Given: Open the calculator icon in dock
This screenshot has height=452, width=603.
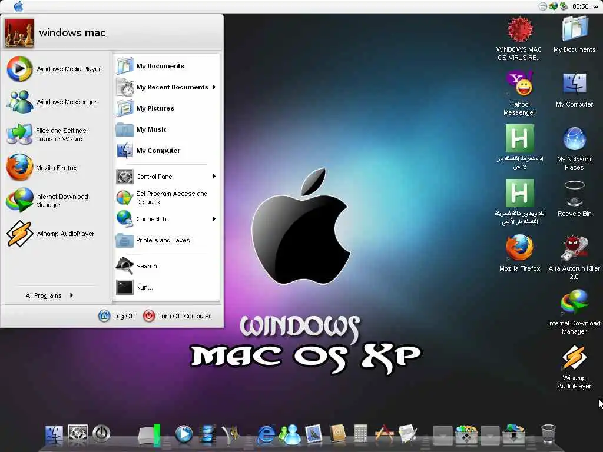Looking at the screenshot, I should [x=361, y=435].
